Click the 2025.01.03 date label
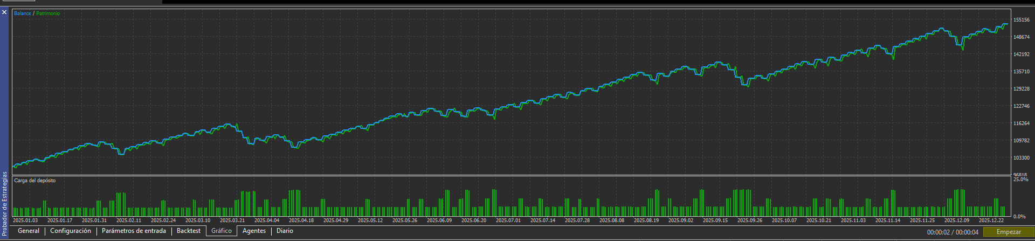This screenshot has width=1035, height=241. pyautogui.click(x=25, y=221)
